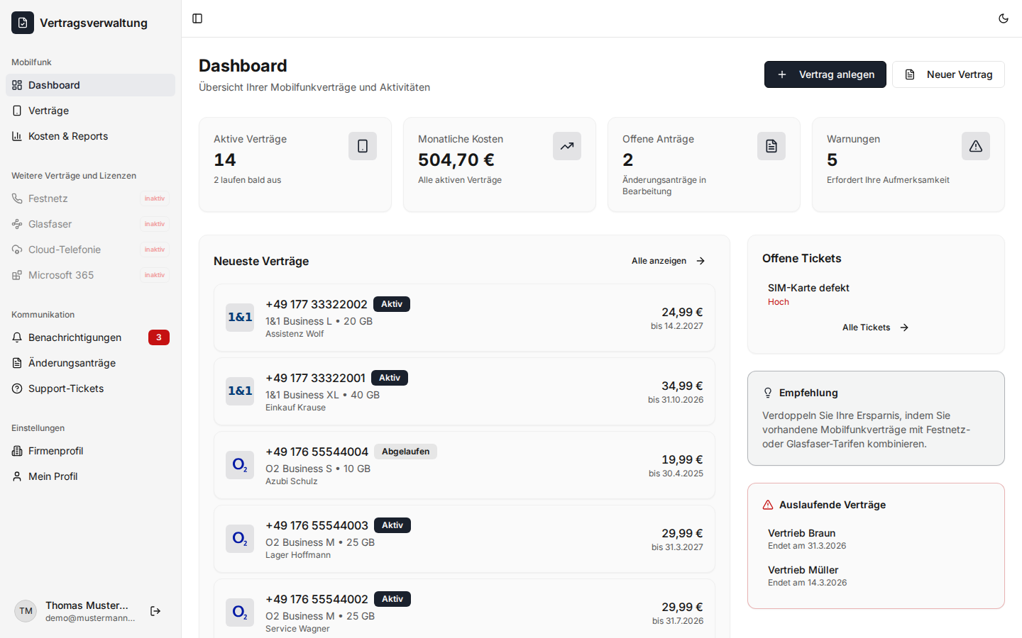Click the logout icon beside Thomas Muster
The width and height of the screenshot is (1022, 638).
click(155, 611)
